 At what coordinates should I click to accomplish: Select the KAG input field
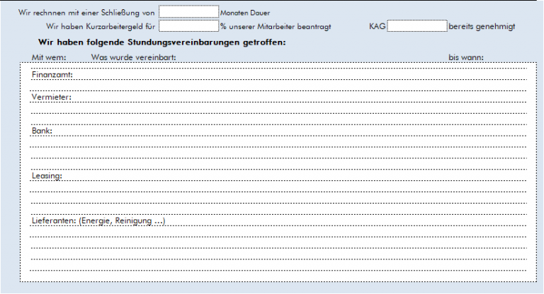417,26
